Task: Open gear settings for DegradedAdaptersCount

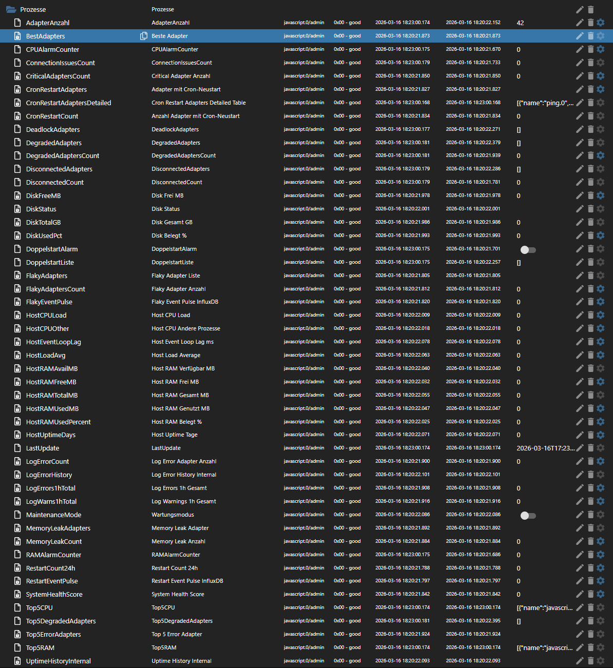Action: pyautogui.click(x=601, y=155)
